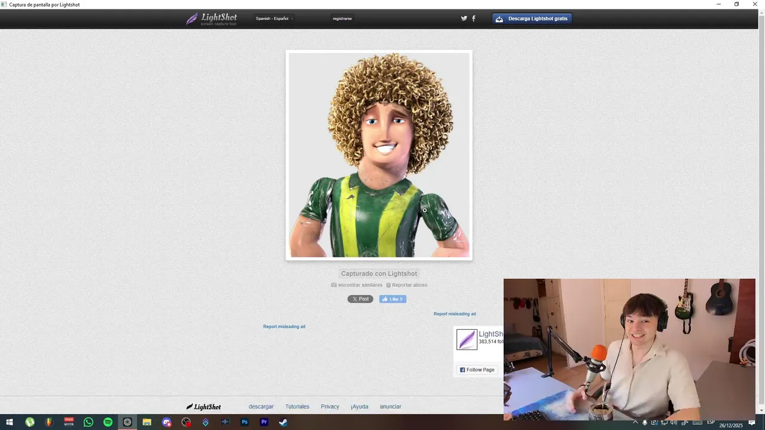Click Report misleading ad link beside Facebook widget
This screenshot has height=430, width=765.
(x=455, y=314)
